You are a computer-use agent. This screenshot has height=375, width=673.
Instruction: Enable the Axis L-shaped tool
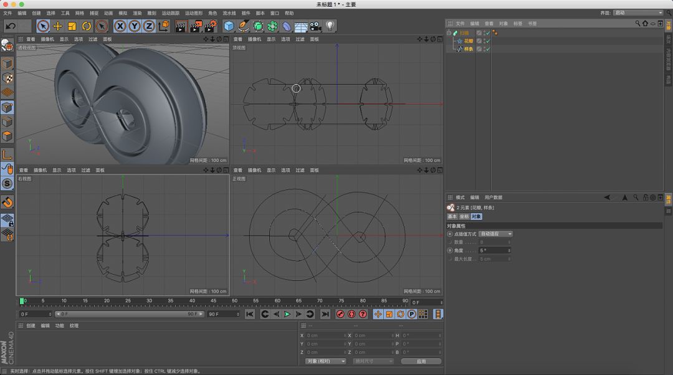coord(7,154)
